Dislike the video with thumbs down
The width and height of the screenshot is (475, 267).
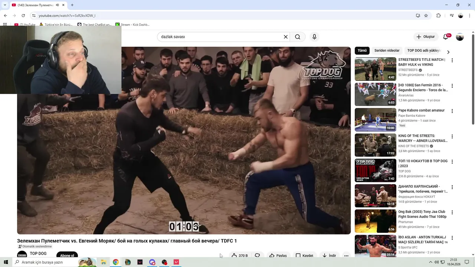pos(257,256)
